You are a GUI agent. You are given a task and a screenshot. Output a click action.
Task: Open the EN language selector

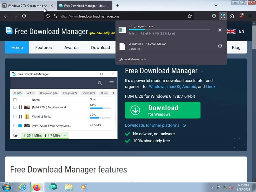(x=242, y=31)
